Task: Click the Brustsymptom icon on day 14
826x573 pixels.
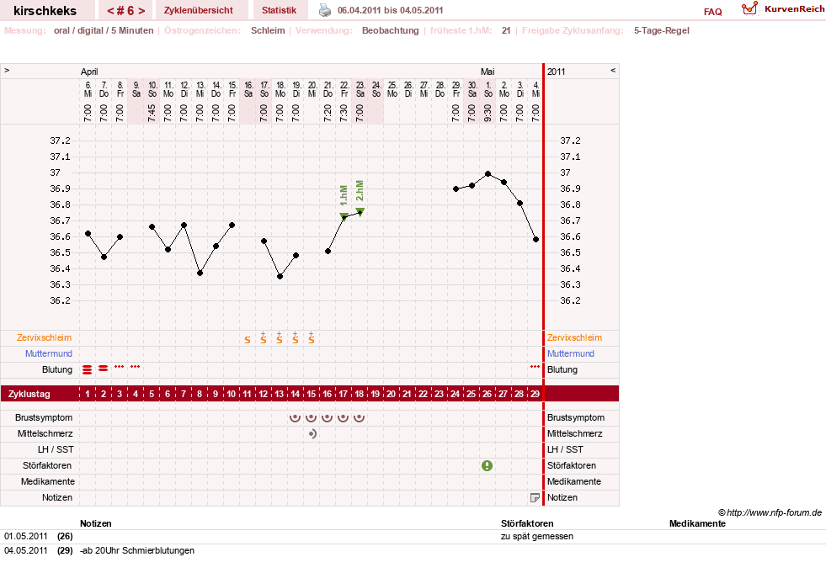Action: coord(295,417)
